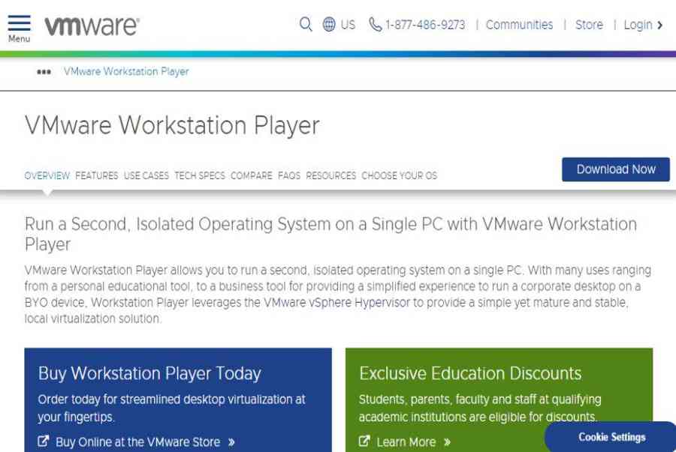Switch to the Overview tab
676x452 pixels.
47,175
